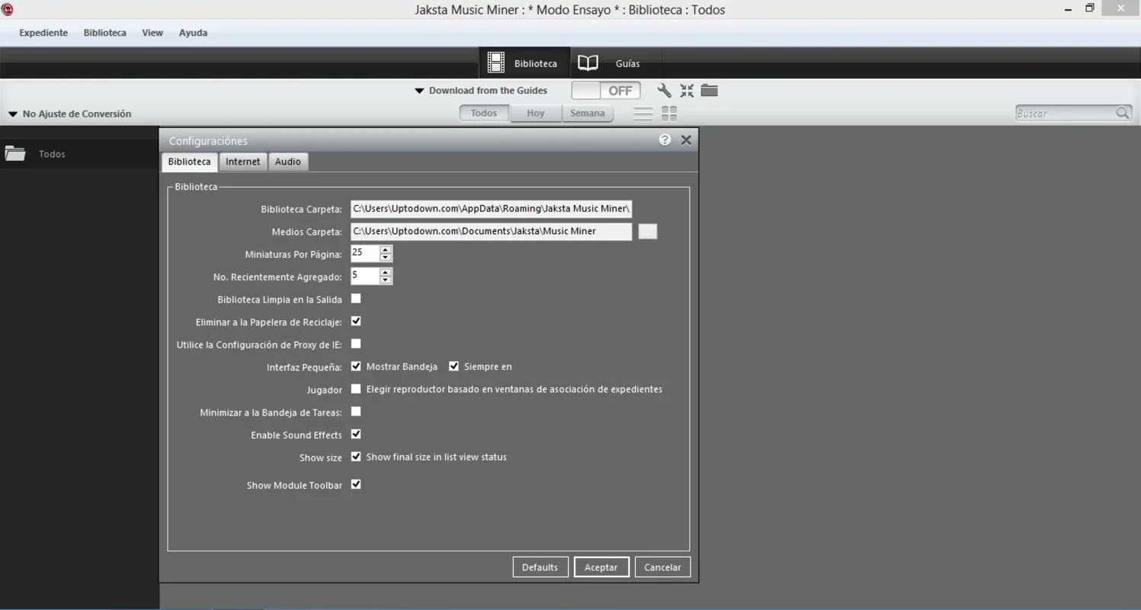
Task: Click the search magnifier icon
Action: click(1123, 113)
